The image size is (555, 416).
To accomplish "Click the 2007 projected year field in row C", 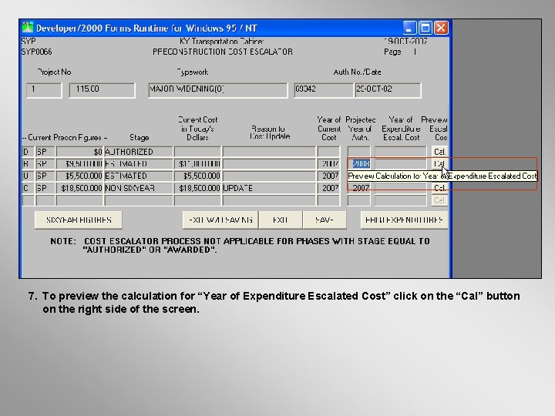I will [359, 188].
